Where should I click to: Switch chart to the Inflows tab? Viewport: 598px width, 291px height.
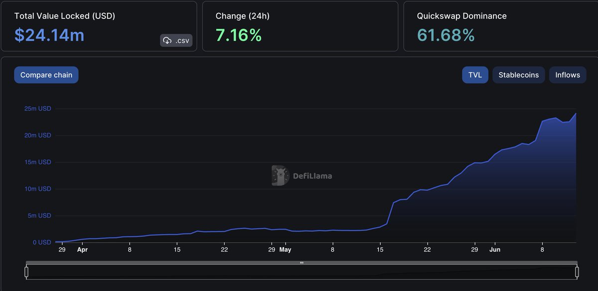[x=568, y=75]
